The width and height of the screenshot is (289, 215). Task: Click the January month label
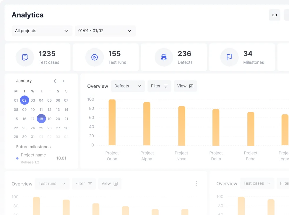coord(24,81)
